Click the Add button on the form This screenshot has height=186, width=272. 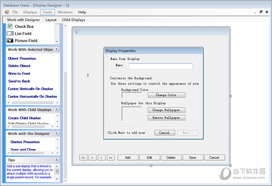(x=128, y=158)
